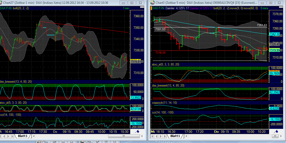286x143 pixels.
Task: Click stoc_sl label in Chart27
Action: click(14, 103)
